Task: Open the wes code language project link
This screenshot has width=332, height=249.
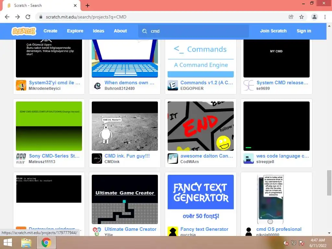Action: point(283,156)
